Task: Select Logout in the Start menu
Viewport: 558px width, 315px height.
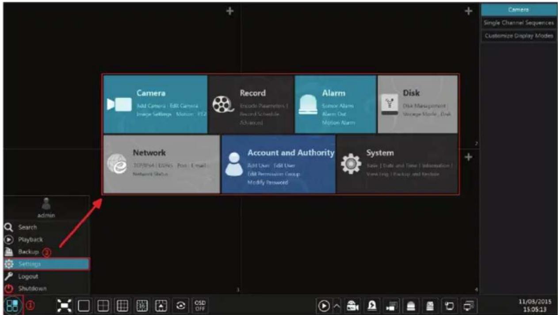Action: pos(46,277)
